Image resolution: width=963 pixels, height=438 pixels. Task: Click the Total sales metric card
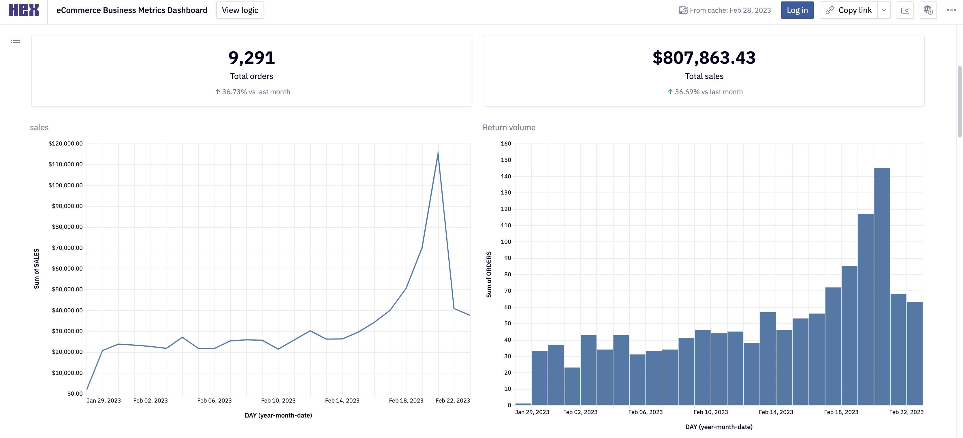pyautogui.click(x=704, y=71)
